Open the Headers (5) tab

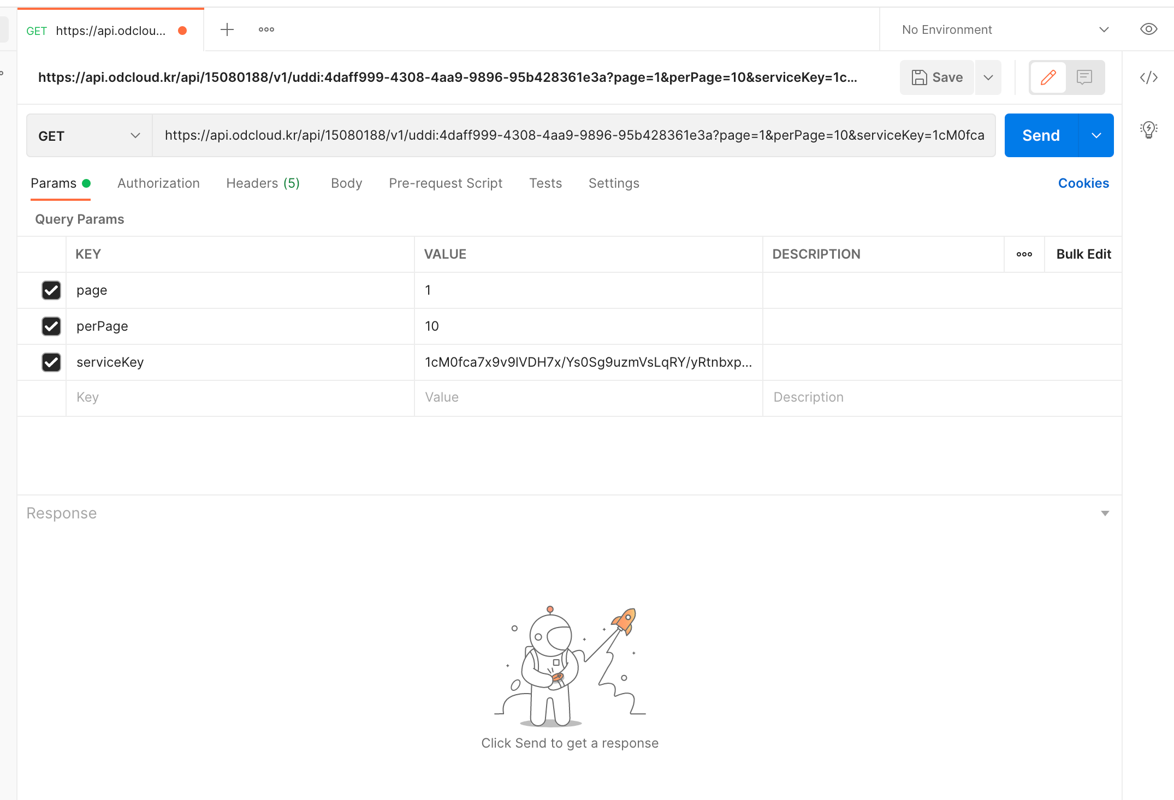click(263, 183)
